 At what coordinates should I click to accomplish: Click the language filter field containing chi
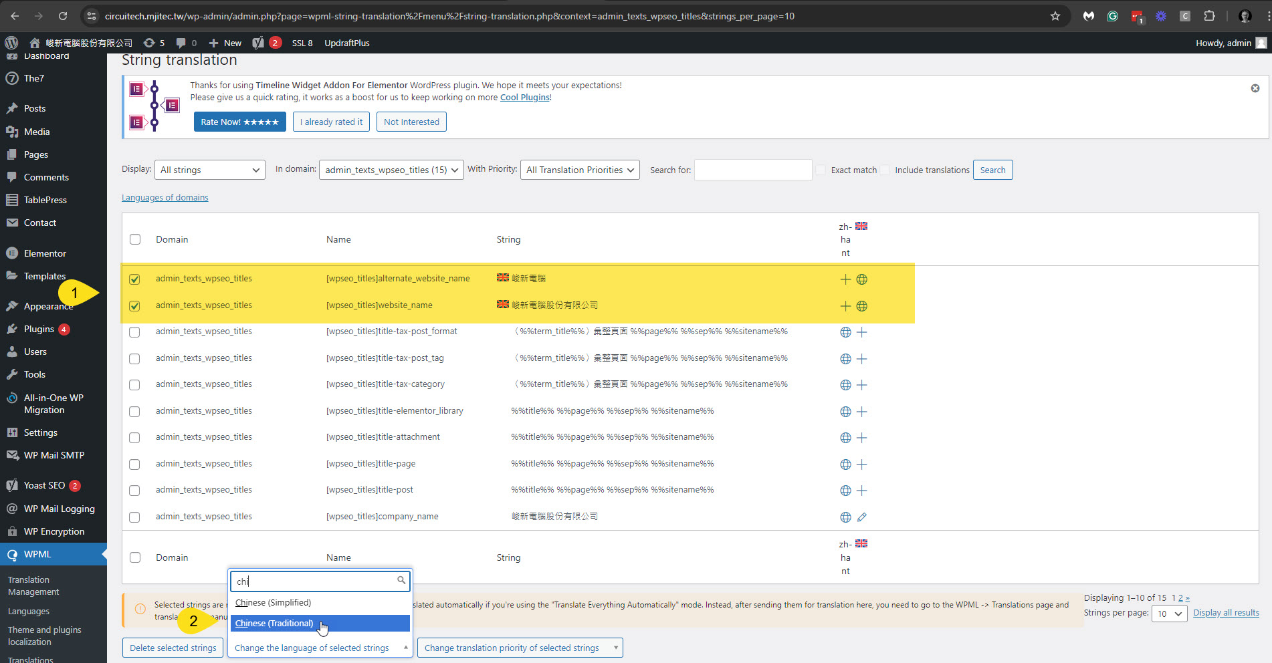tap(320, 581)
